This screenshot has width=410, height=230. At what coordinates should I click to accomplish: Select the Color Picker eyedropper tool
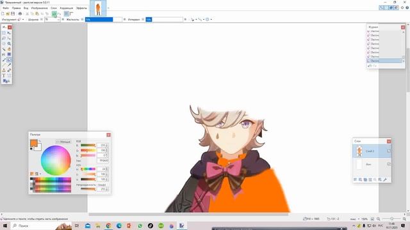9,65
